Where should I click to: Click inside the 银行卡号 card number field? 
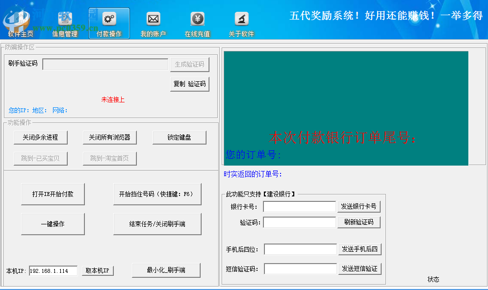click(x=299, y=206)
